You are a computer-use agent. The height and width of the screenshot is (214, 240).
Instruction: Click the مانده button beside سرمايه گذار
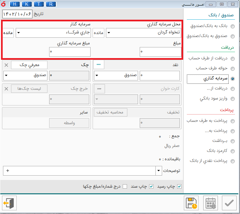(8, 33)
